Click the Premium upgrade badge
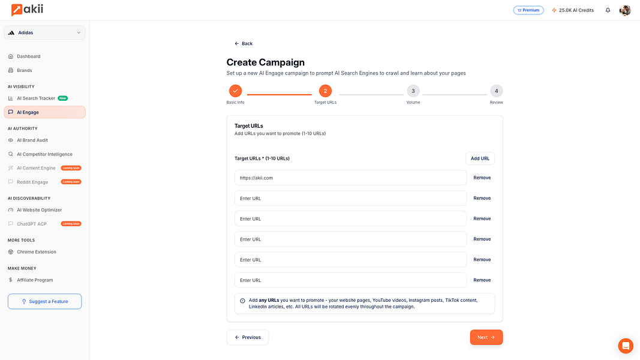This screenshot has height=360, width=640. tap(528, 10)
